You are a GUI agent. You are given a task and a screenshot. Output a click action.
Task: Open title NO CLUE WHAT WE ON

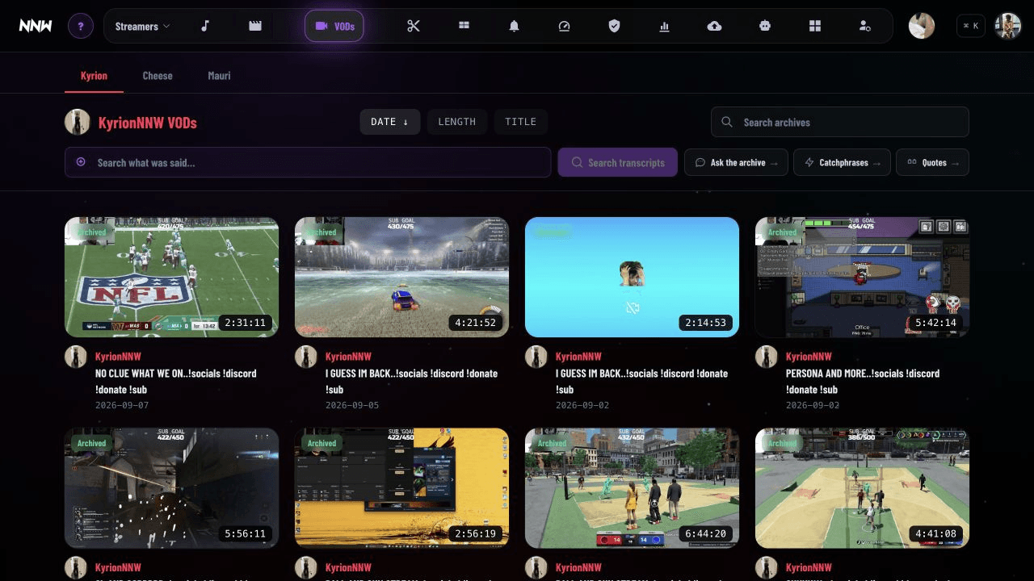176,381
